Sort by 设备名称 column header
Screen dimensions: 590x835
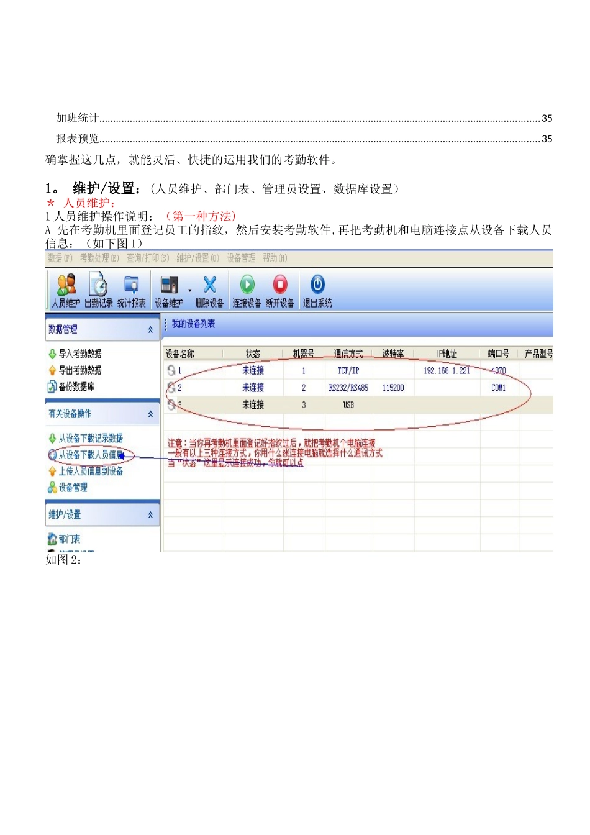pos(193,354)
